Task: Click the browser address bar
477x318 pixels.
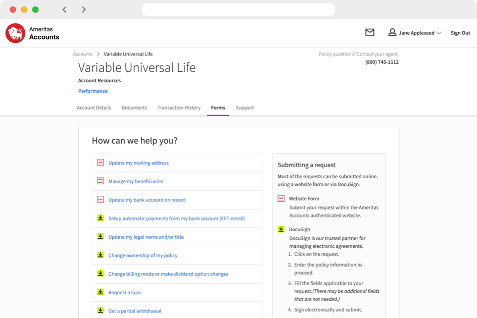Action: click(x=239, y=10)
